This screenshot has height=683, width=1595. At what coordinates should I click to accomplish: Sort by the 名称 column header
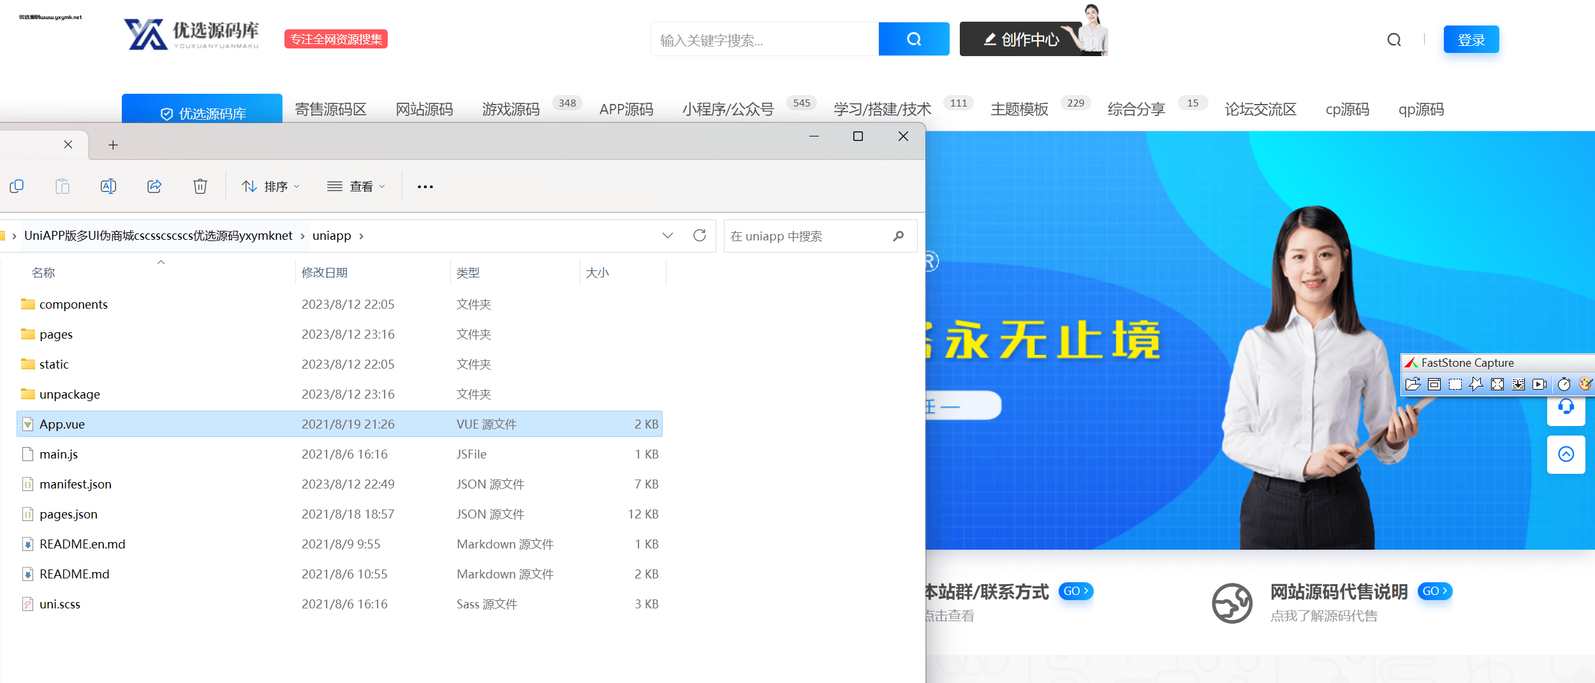point(43,273)
